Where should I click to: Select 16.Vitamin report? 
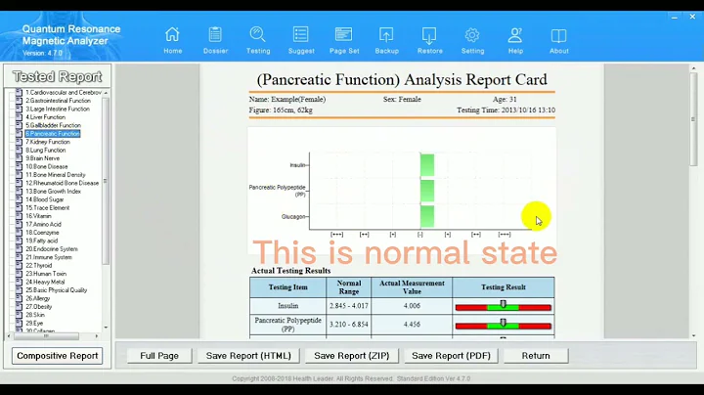pos(38,216)
